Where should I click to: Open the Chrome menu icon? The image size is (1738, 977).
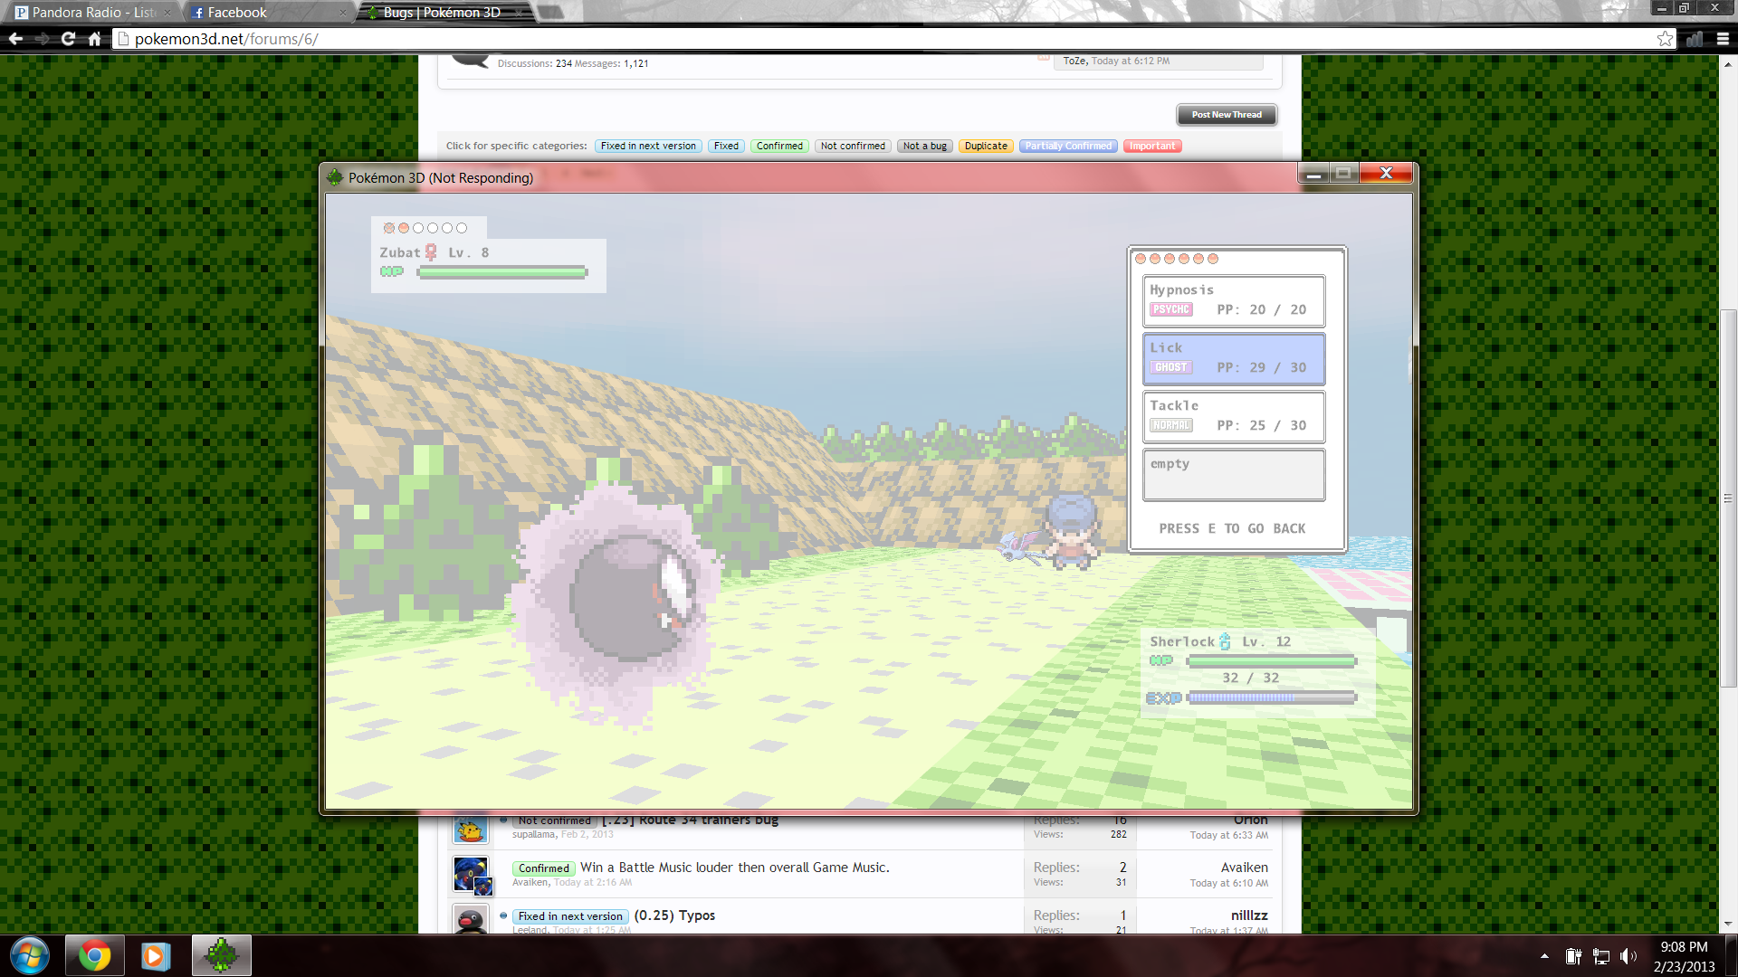click(1723, 39)
